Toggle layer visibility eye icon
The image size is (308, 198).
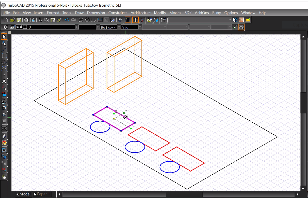pyautogui.click(x=18, y=27)
